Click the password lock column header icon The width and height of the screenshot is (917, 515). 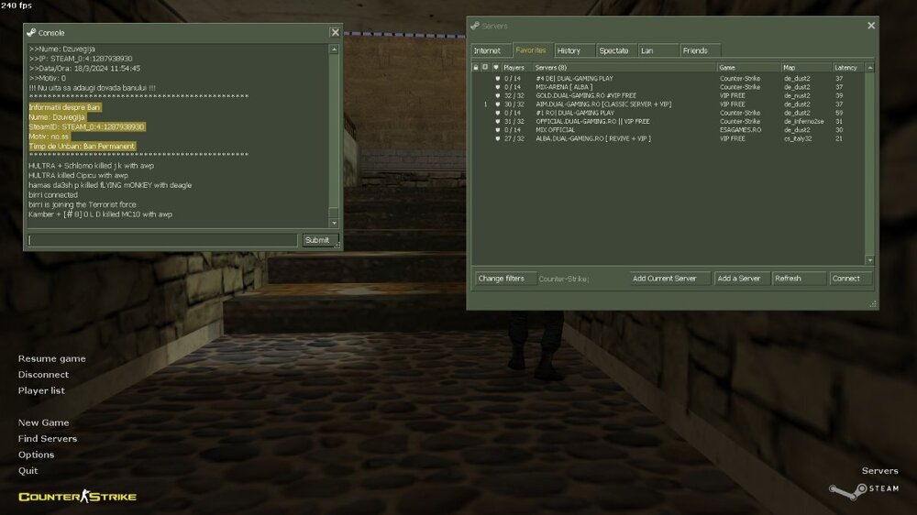476,67
